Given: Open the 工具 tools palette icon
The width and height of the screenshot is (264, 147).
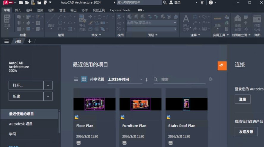Looking at the screenshot, I should (7, 18).
